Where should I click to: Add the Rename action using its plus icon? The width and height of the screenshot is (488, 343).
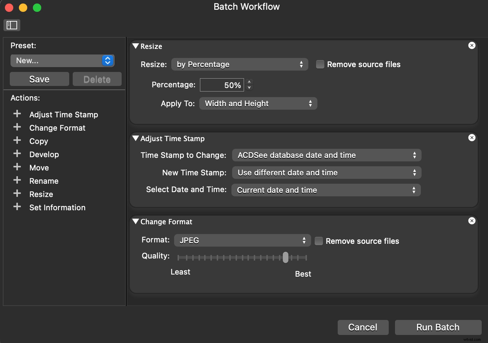[x=17, y=181]
